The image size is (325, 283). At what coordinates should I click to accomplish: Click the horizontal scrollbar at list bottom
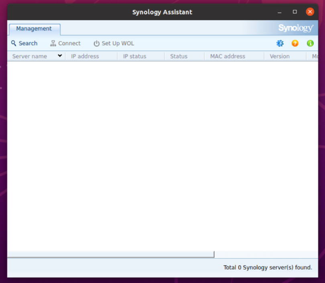[111, 255]
